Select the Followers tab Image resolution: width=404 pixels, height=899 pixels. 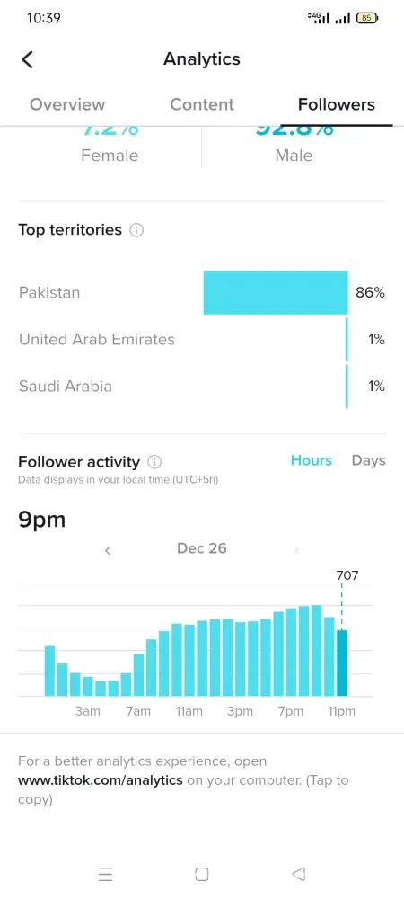click(x=337, y=104)
